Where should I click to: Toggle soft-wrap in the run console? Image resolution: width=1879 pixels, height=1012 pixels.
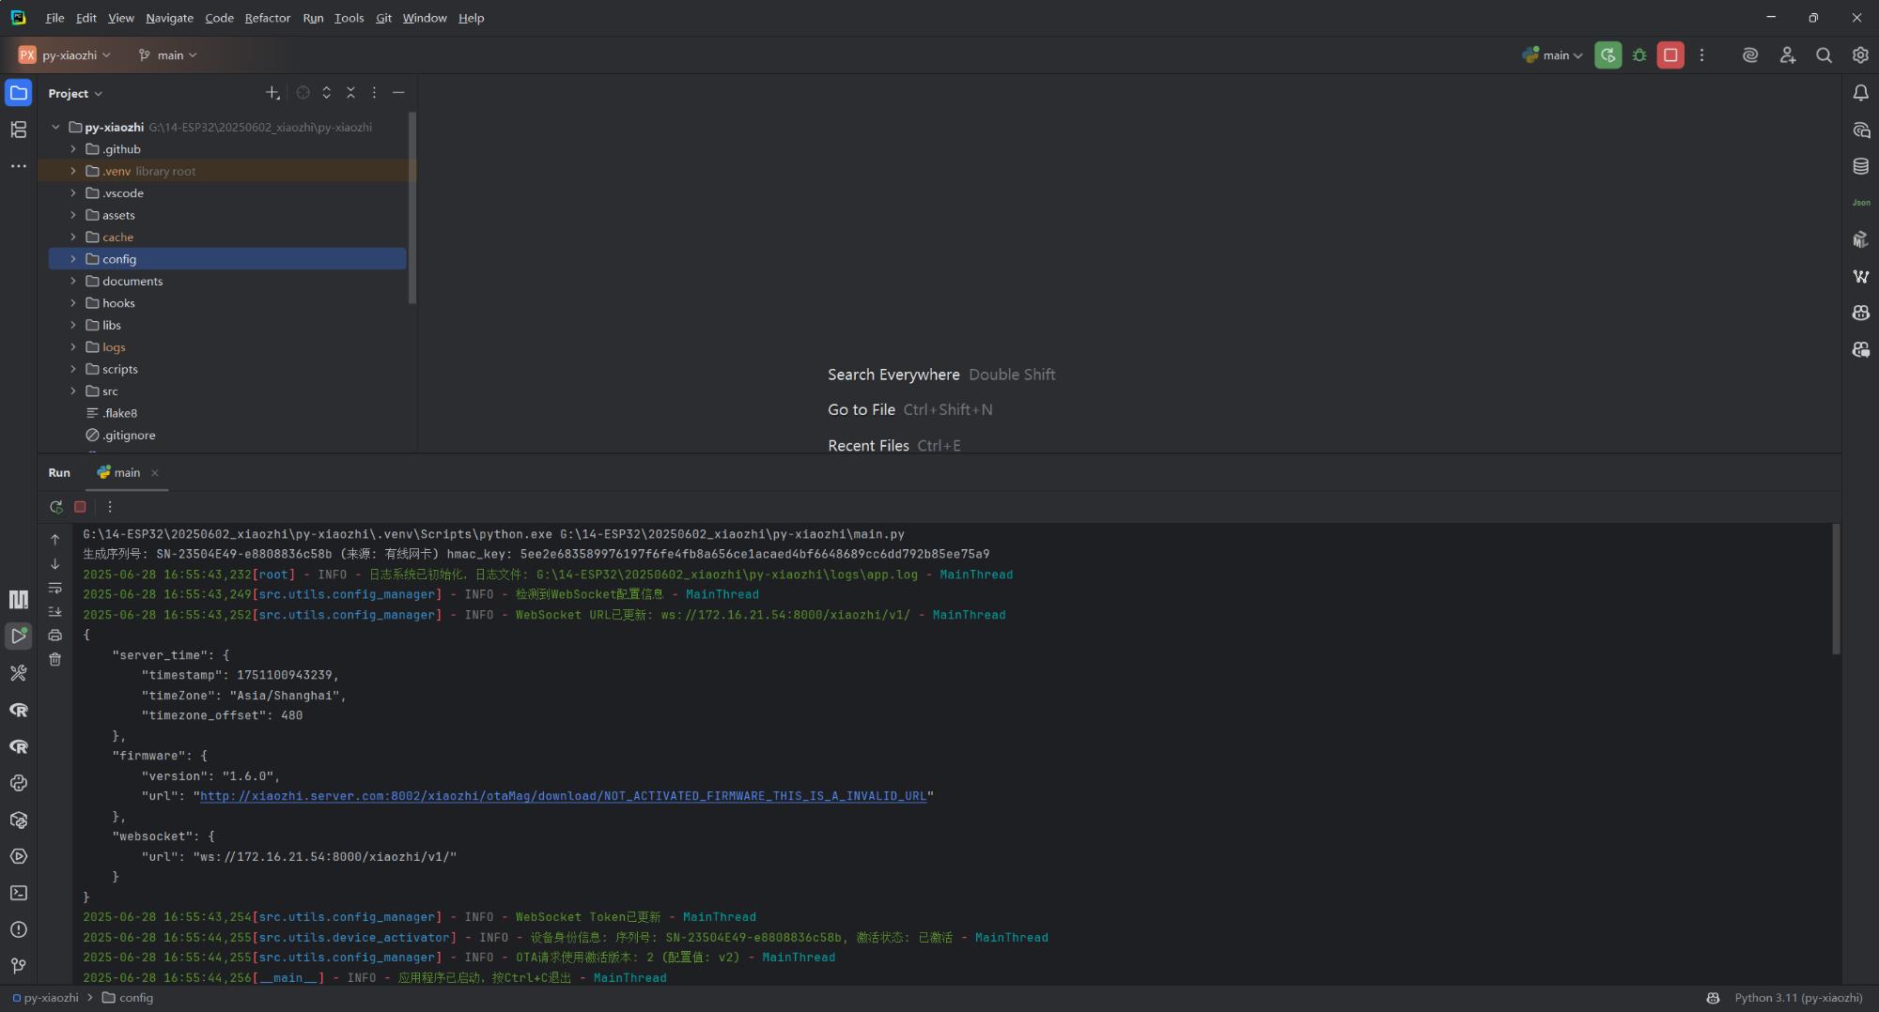(55, 588)
